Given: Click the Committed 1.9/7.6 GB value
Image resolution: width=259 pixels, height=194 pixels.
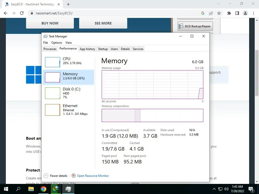Looking at the screenshot, I should click(113, 149).
